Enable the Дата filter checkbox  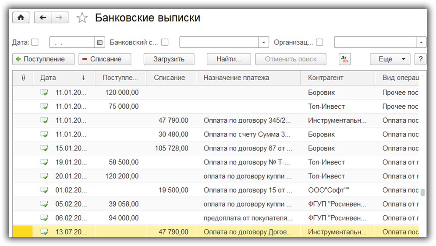pos(35,43)
